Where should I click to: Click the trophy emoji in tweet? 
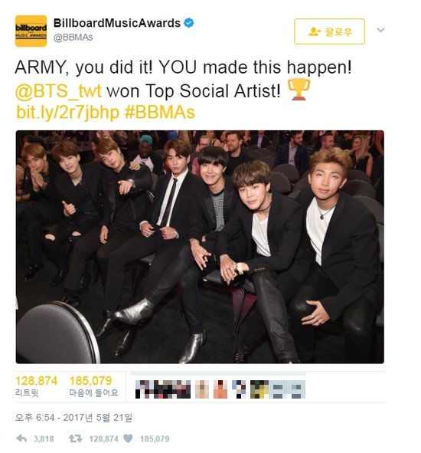(x=299, y=89)
